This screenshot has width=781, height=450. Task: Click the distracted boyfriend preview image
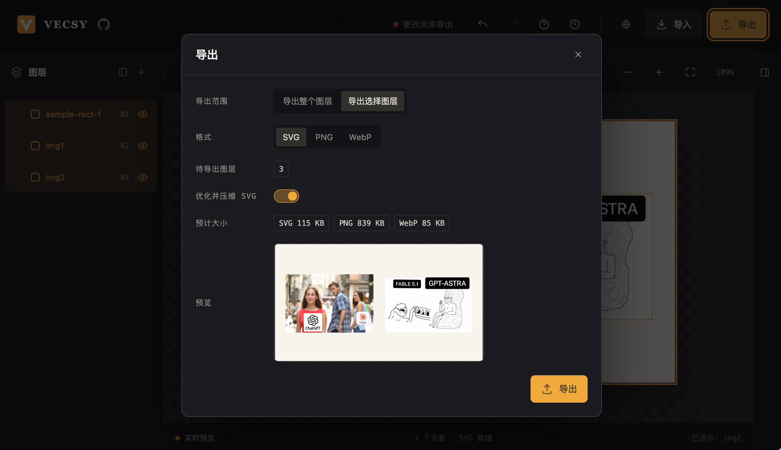click(x=329, y=303)
